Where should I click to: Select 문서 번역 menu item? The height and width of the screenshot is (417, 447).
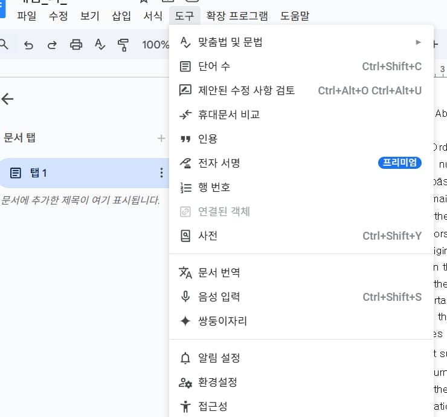pyautogui.click(x=301, y=273)
